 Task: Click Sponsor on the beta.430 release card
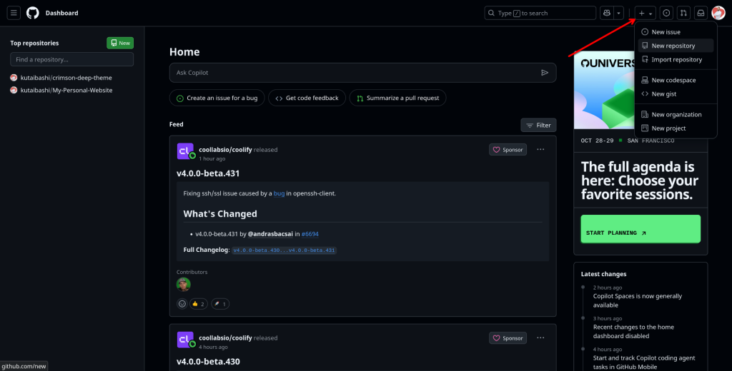click(508, 338)
